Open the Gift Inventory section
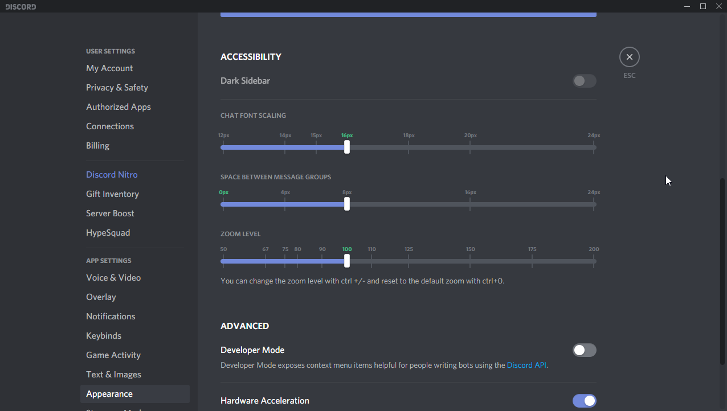Screen dimensions: 727x411 coord(112,194)
